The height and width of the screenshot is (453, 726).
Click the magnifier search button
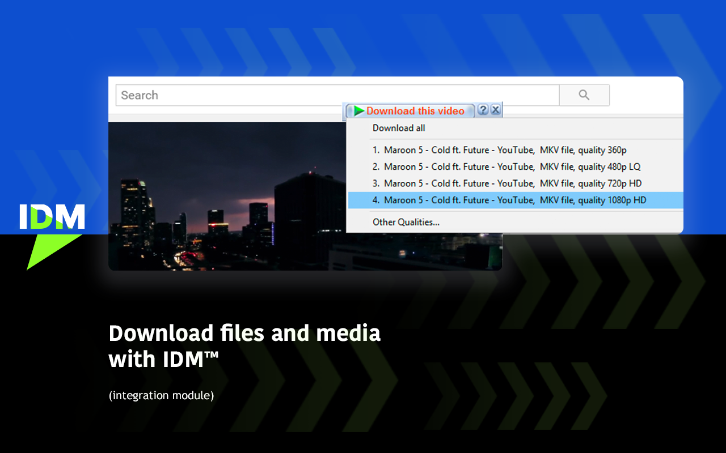pos(584,95)
